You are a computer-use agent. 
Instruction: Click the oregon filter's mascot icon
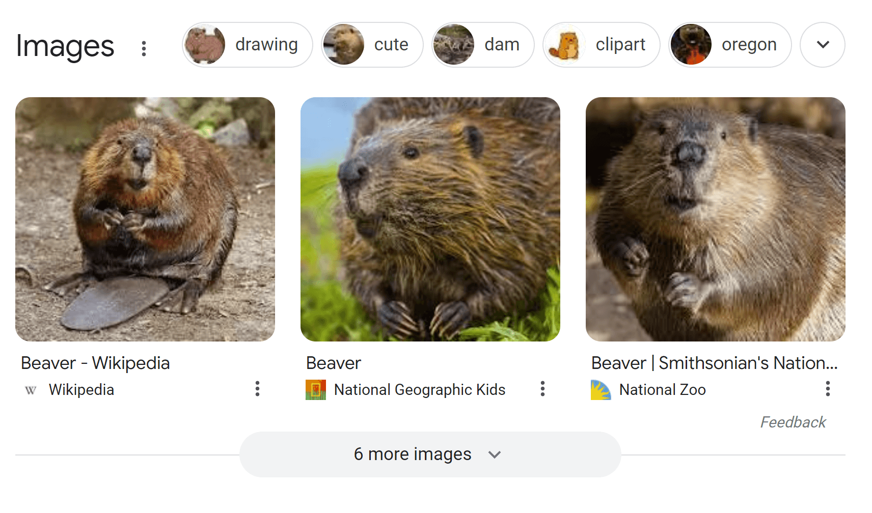pos(692,45)
